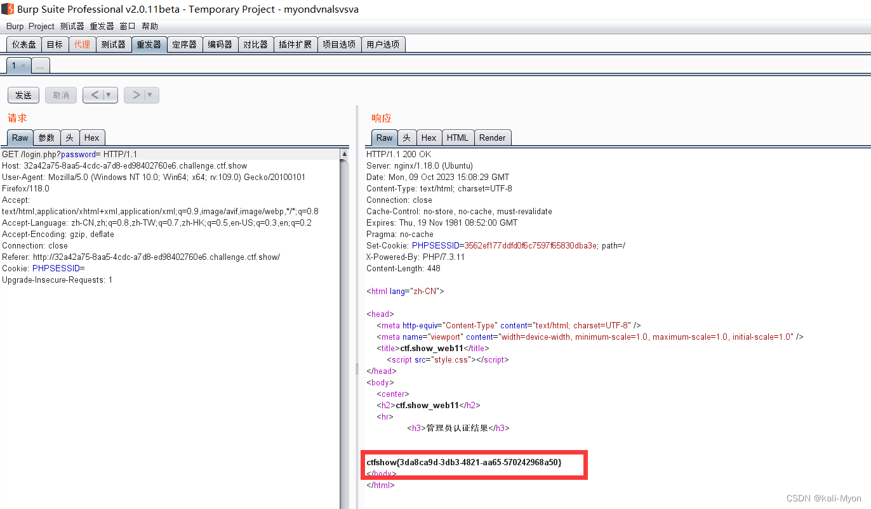Click the X-Powered-By: PHP/7.3.11 line
This screenshot has width=871, height=509.
point(415,257)
